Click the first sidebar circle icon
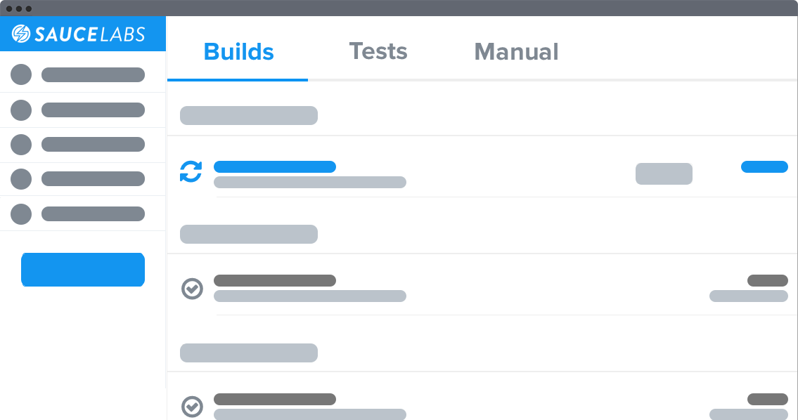798x420 pixels. coord(21,74)
